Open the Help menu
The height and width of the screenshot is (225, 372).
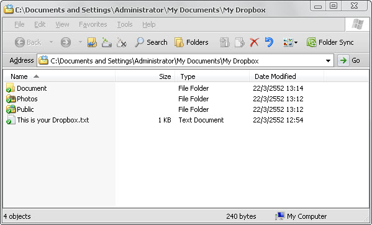149,24
